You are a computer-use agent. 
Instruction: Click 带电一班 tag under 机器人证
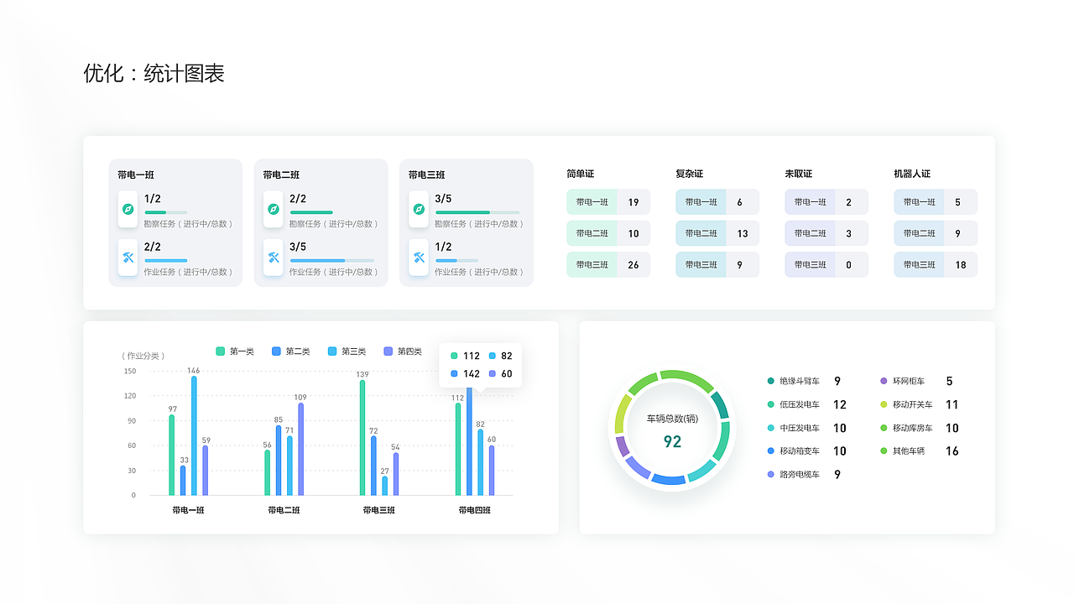[x=919, y=202]
